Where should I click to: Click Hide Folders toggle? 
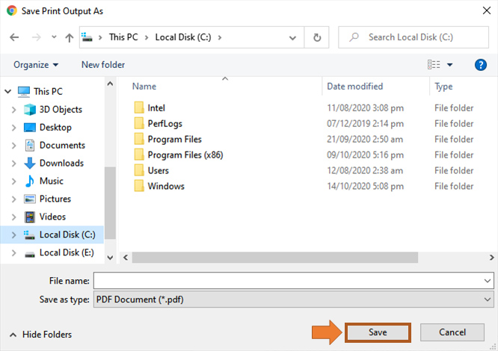(40, 335)
